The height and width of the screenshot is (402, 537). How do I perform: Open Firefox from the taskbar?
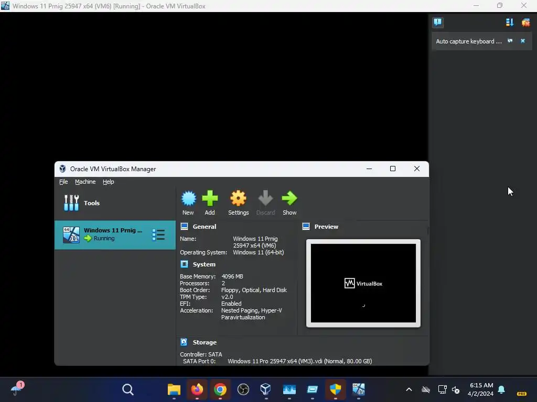pyautogui.click(x=197, y=389)
